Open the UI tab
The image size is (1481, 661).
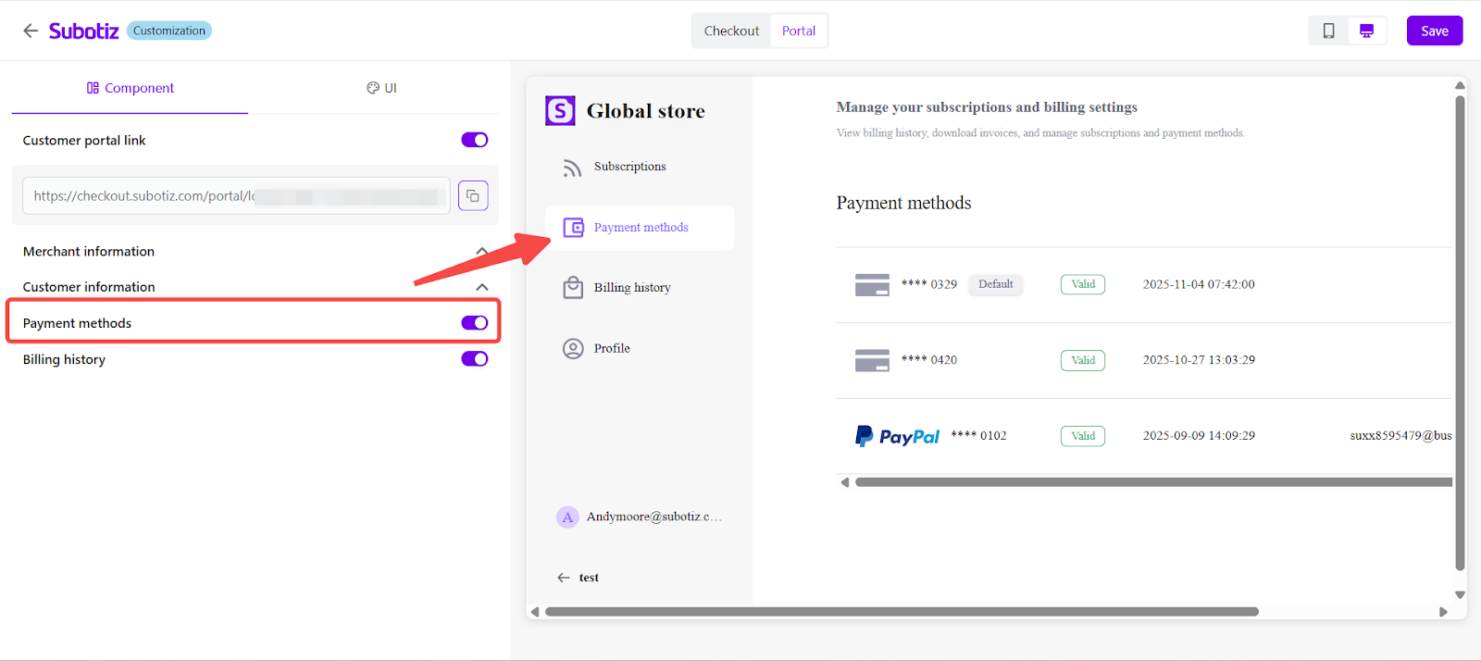[x=381, y=88]
